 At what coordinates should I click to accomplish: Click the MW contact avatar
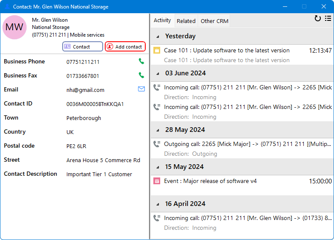15,28
